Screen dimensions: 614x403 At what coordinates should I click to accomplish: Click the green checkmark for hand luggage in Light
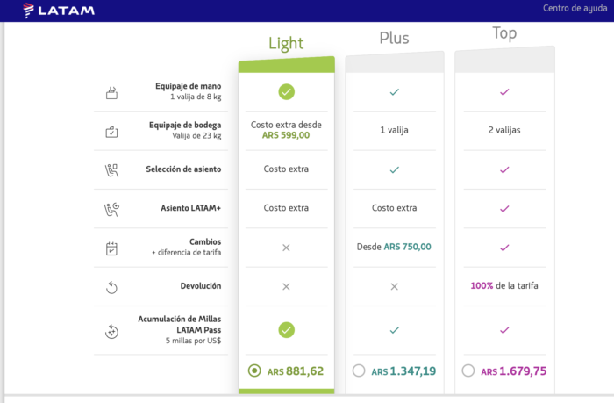click(x=286, y=91)
